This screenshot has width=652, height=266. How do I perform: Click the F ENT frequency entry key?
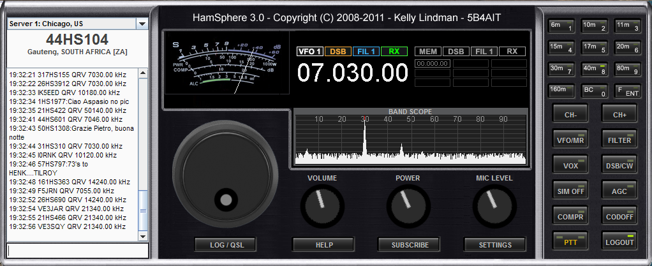pos(626,91)
